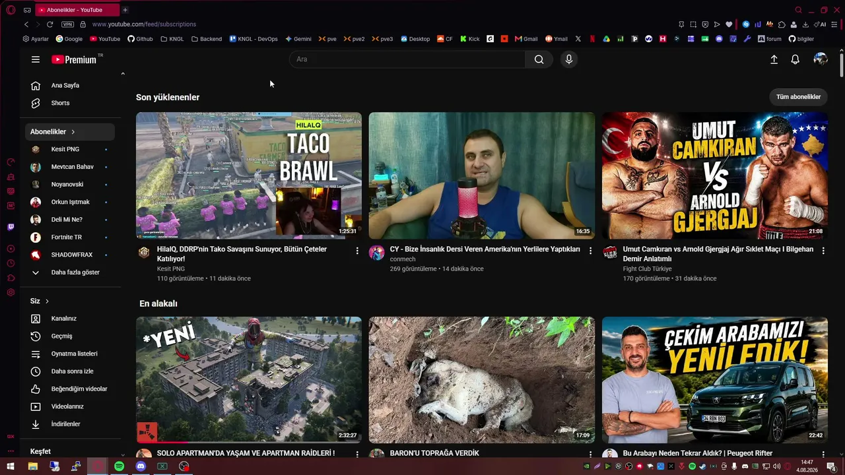
Task: Click the search magnifier button
Action: tap(539, 59)
